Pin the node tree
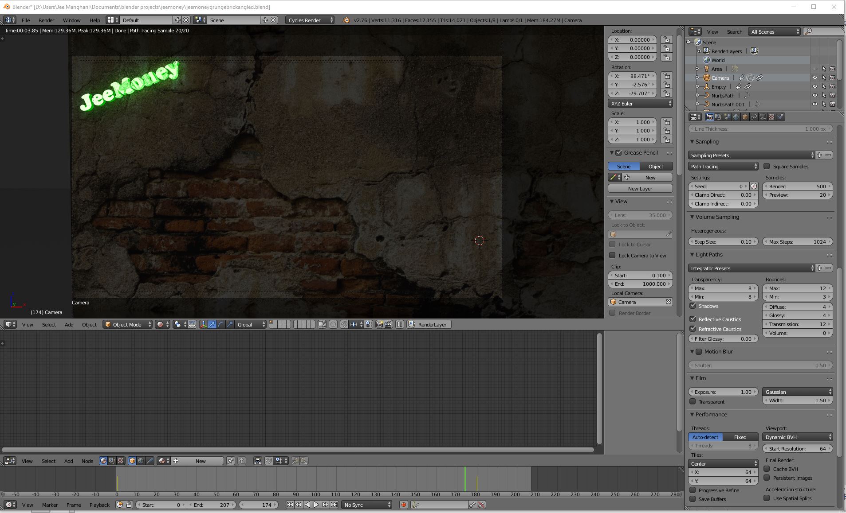The image size is (846, 513). 230,461
